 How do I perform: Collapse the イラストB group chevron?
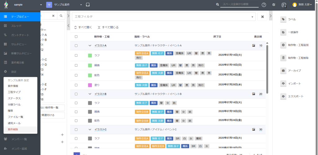90,94
